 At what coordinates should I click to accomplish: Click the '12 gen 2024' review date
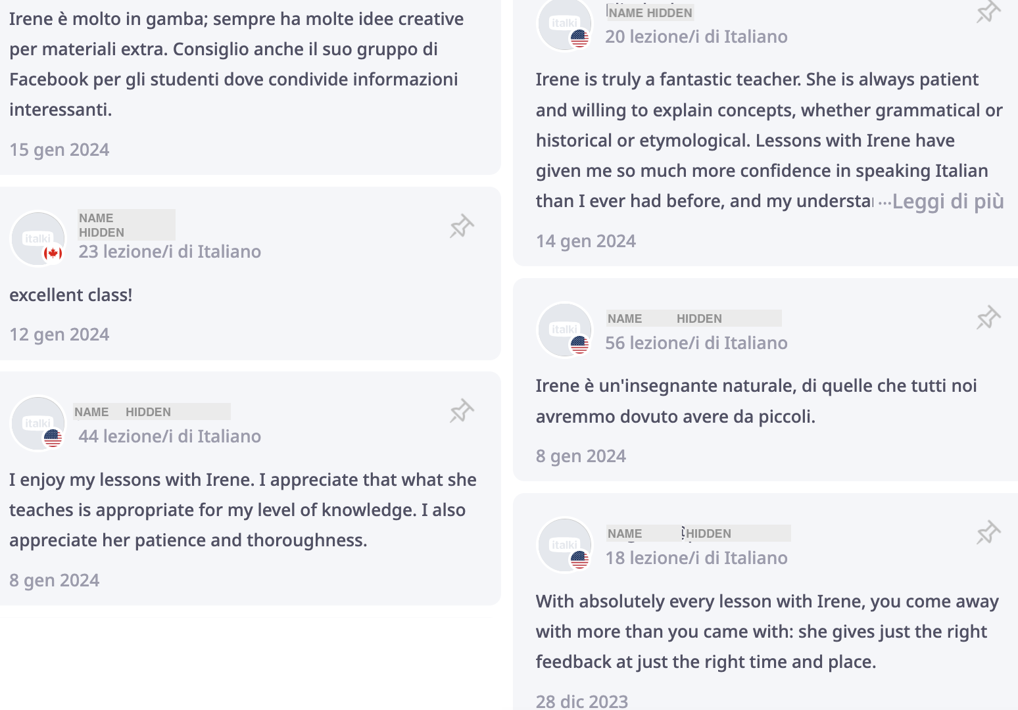click(59, 335)
